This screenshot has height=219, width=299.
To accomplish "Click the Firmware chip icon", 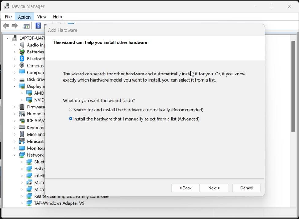I will click(22, 107).
